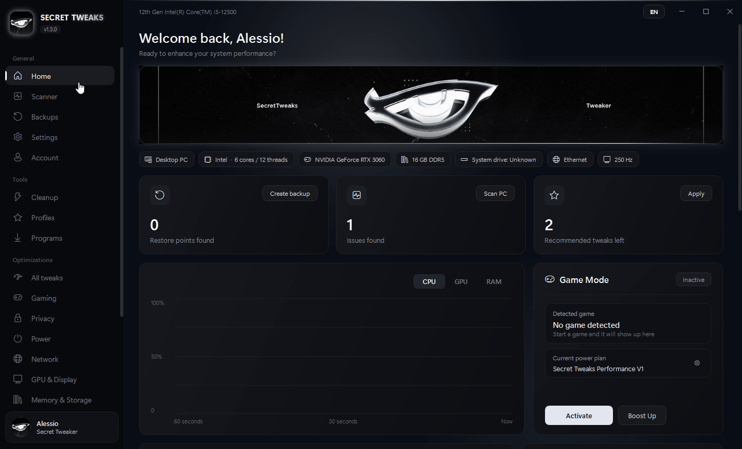Click the 250 Hz display chip
The height and width of the screenshot is (449, 742).
tap(618, 160)
